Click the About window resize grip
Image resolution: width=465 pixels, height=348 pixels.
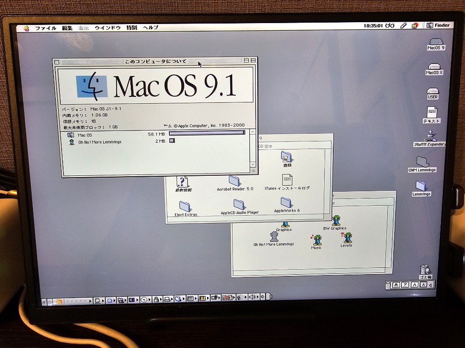point(253,171)
